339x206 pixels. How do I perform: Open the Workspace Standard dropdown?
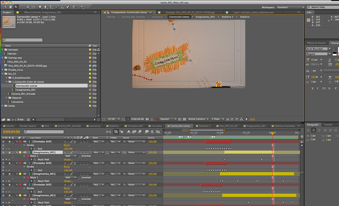pos(290,7)
